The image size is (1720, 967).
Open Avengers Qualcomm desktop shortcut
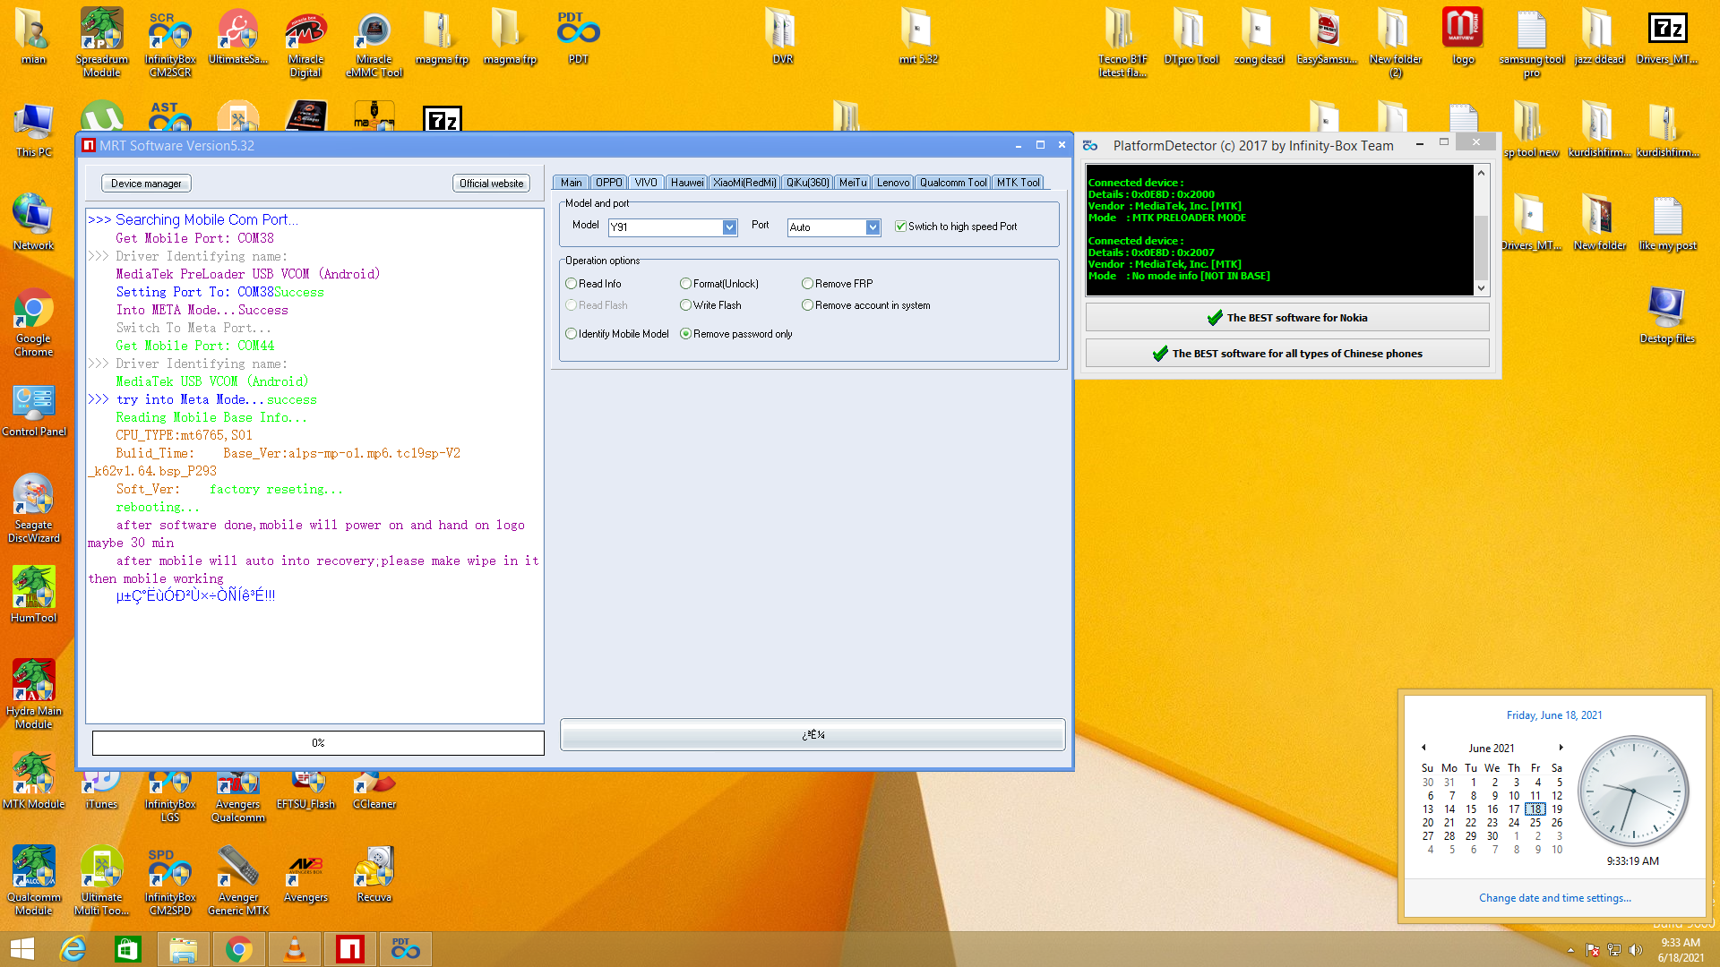tap(238, 797)
